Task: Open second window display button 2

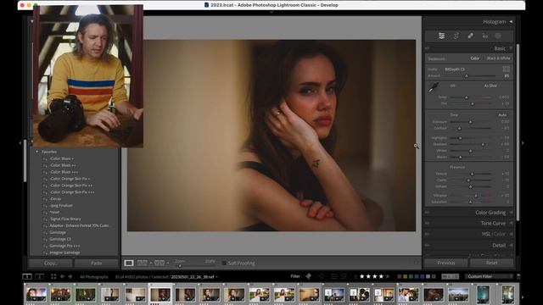Action: click(40, 276)
